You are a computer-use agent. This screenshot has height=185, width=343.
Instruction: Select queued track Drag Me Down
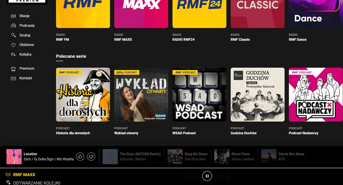[x=196, y=154]
